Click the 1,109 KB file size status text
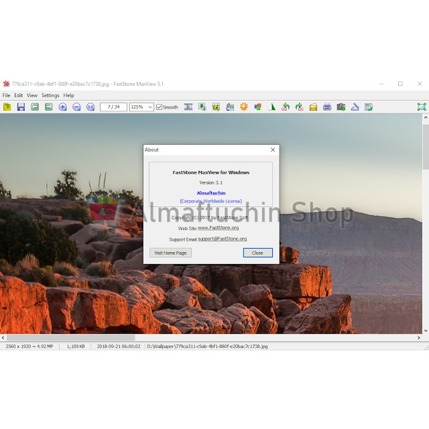Image resolution: width=429 pixels, height=429 pixels. tap(76, 347)
